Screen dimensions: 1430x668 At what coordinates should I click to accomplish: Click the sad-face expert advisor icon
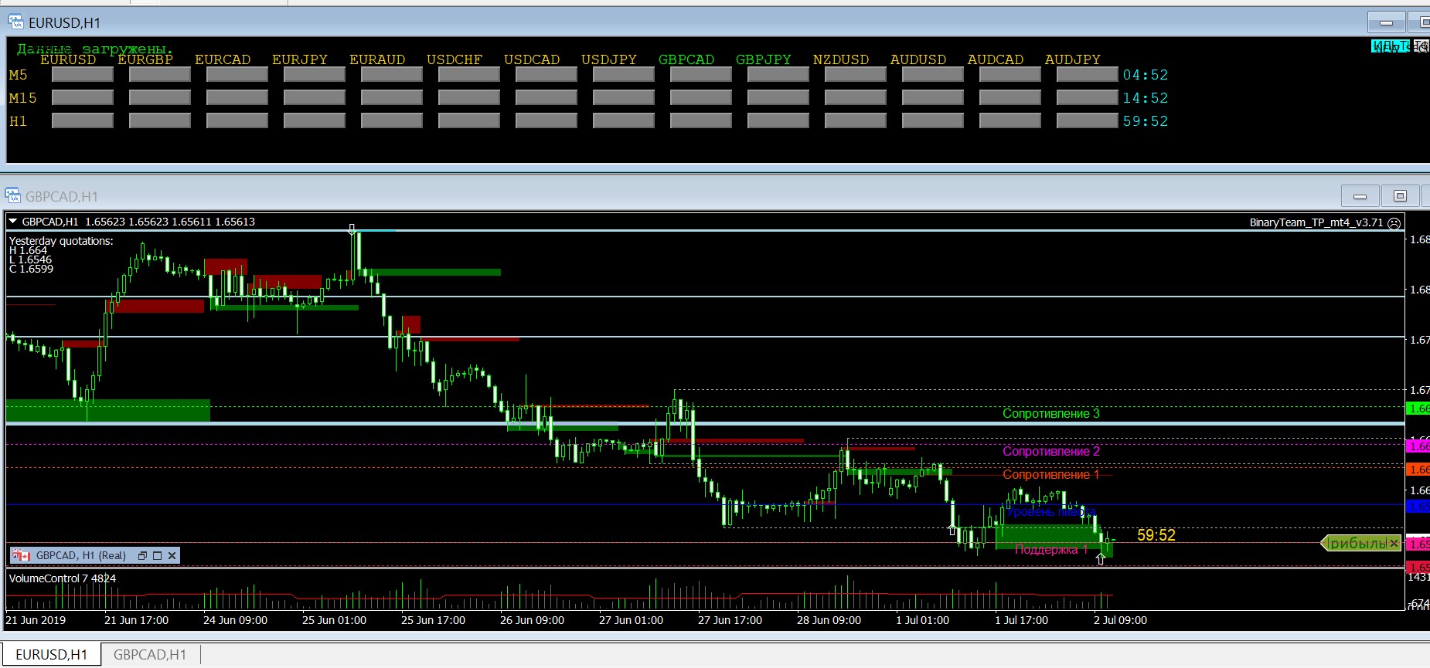click(x=1394, y=223)
